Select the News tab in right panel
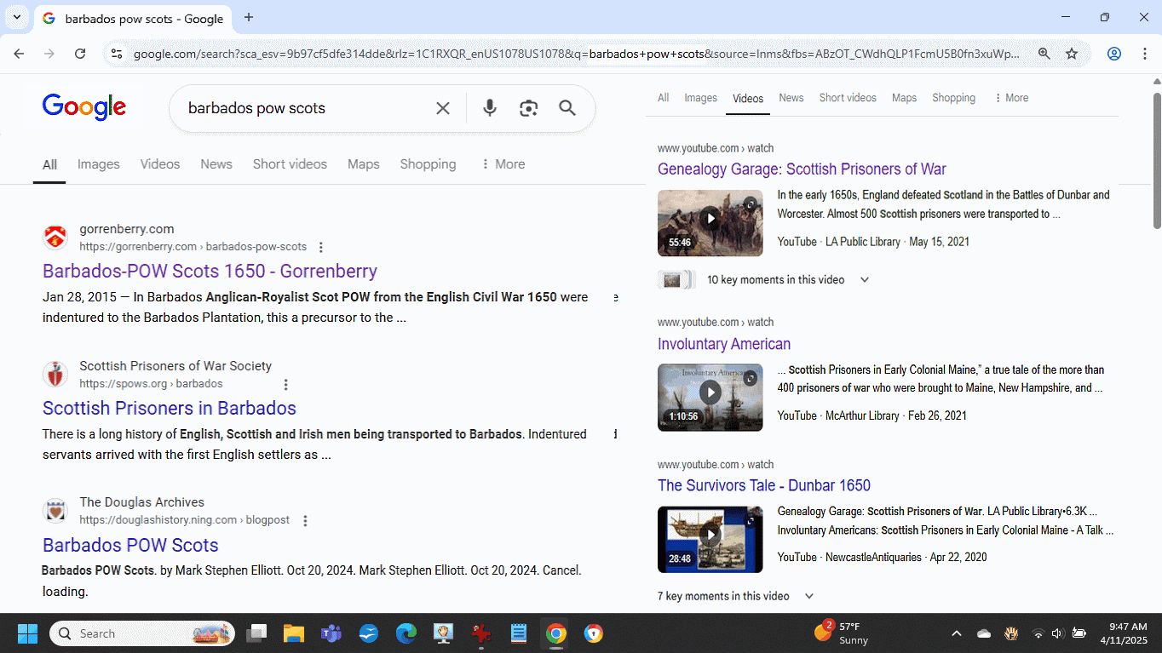Screen dimensions: 1162x653 click(791, 98)
